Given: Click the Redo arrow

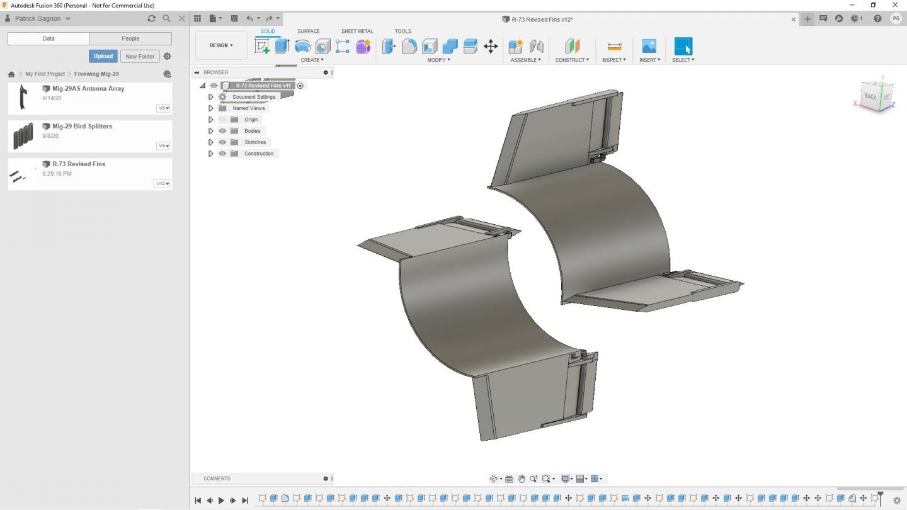Looking at the screenshot, I should coord(270,19).
